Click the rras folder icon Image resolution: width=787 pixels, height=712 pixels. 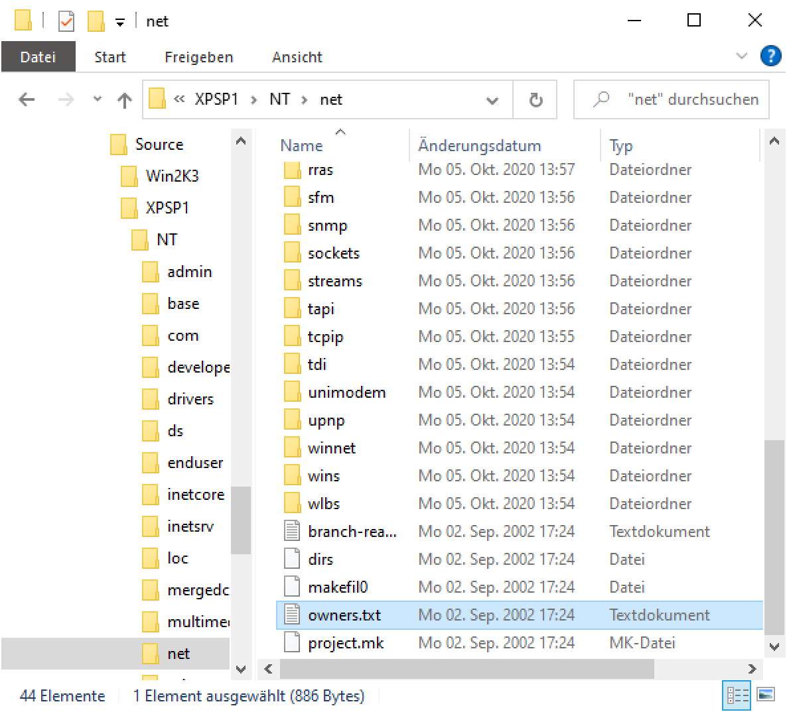pos(292,170)
